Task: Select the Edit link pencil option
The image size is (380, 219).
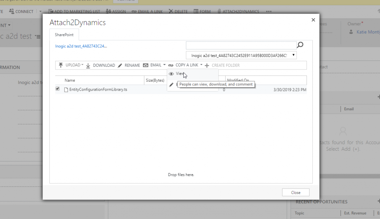Action: tap(171, 85)
